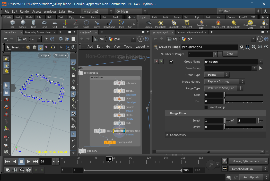Expand the Connectivity section

[x=167, y=135]
